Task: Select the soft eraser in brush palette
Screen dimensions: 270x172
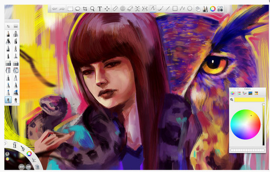Action: (x=16, y=63)
